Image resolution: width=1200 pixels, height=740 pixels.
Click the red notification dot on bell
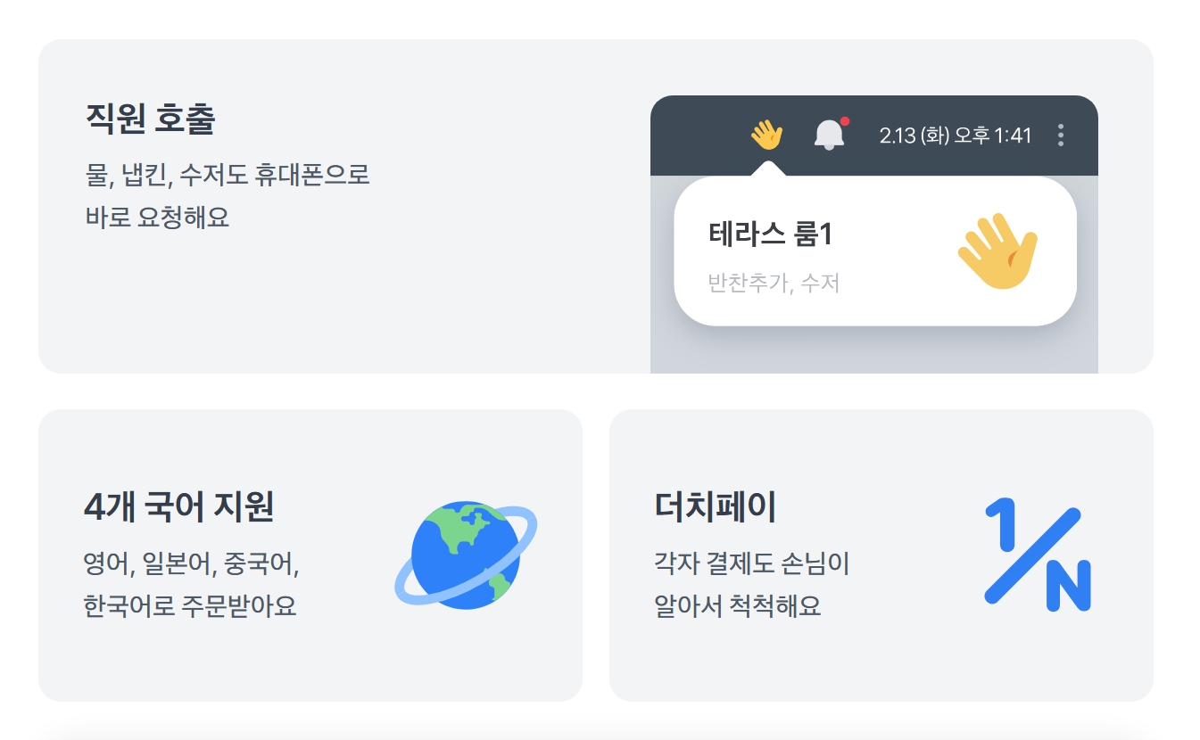(x=844, y=121)
